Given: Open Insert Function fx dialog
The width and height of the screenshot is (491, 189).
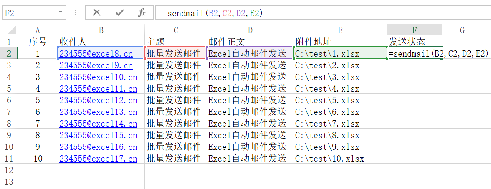Looking at the screenshot, I should (x=142, y=13).
